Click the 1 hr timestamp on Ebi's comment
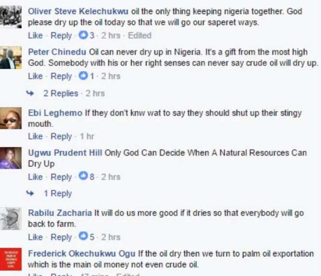This screenshot has height=276, width=321. tap(87, 137)
